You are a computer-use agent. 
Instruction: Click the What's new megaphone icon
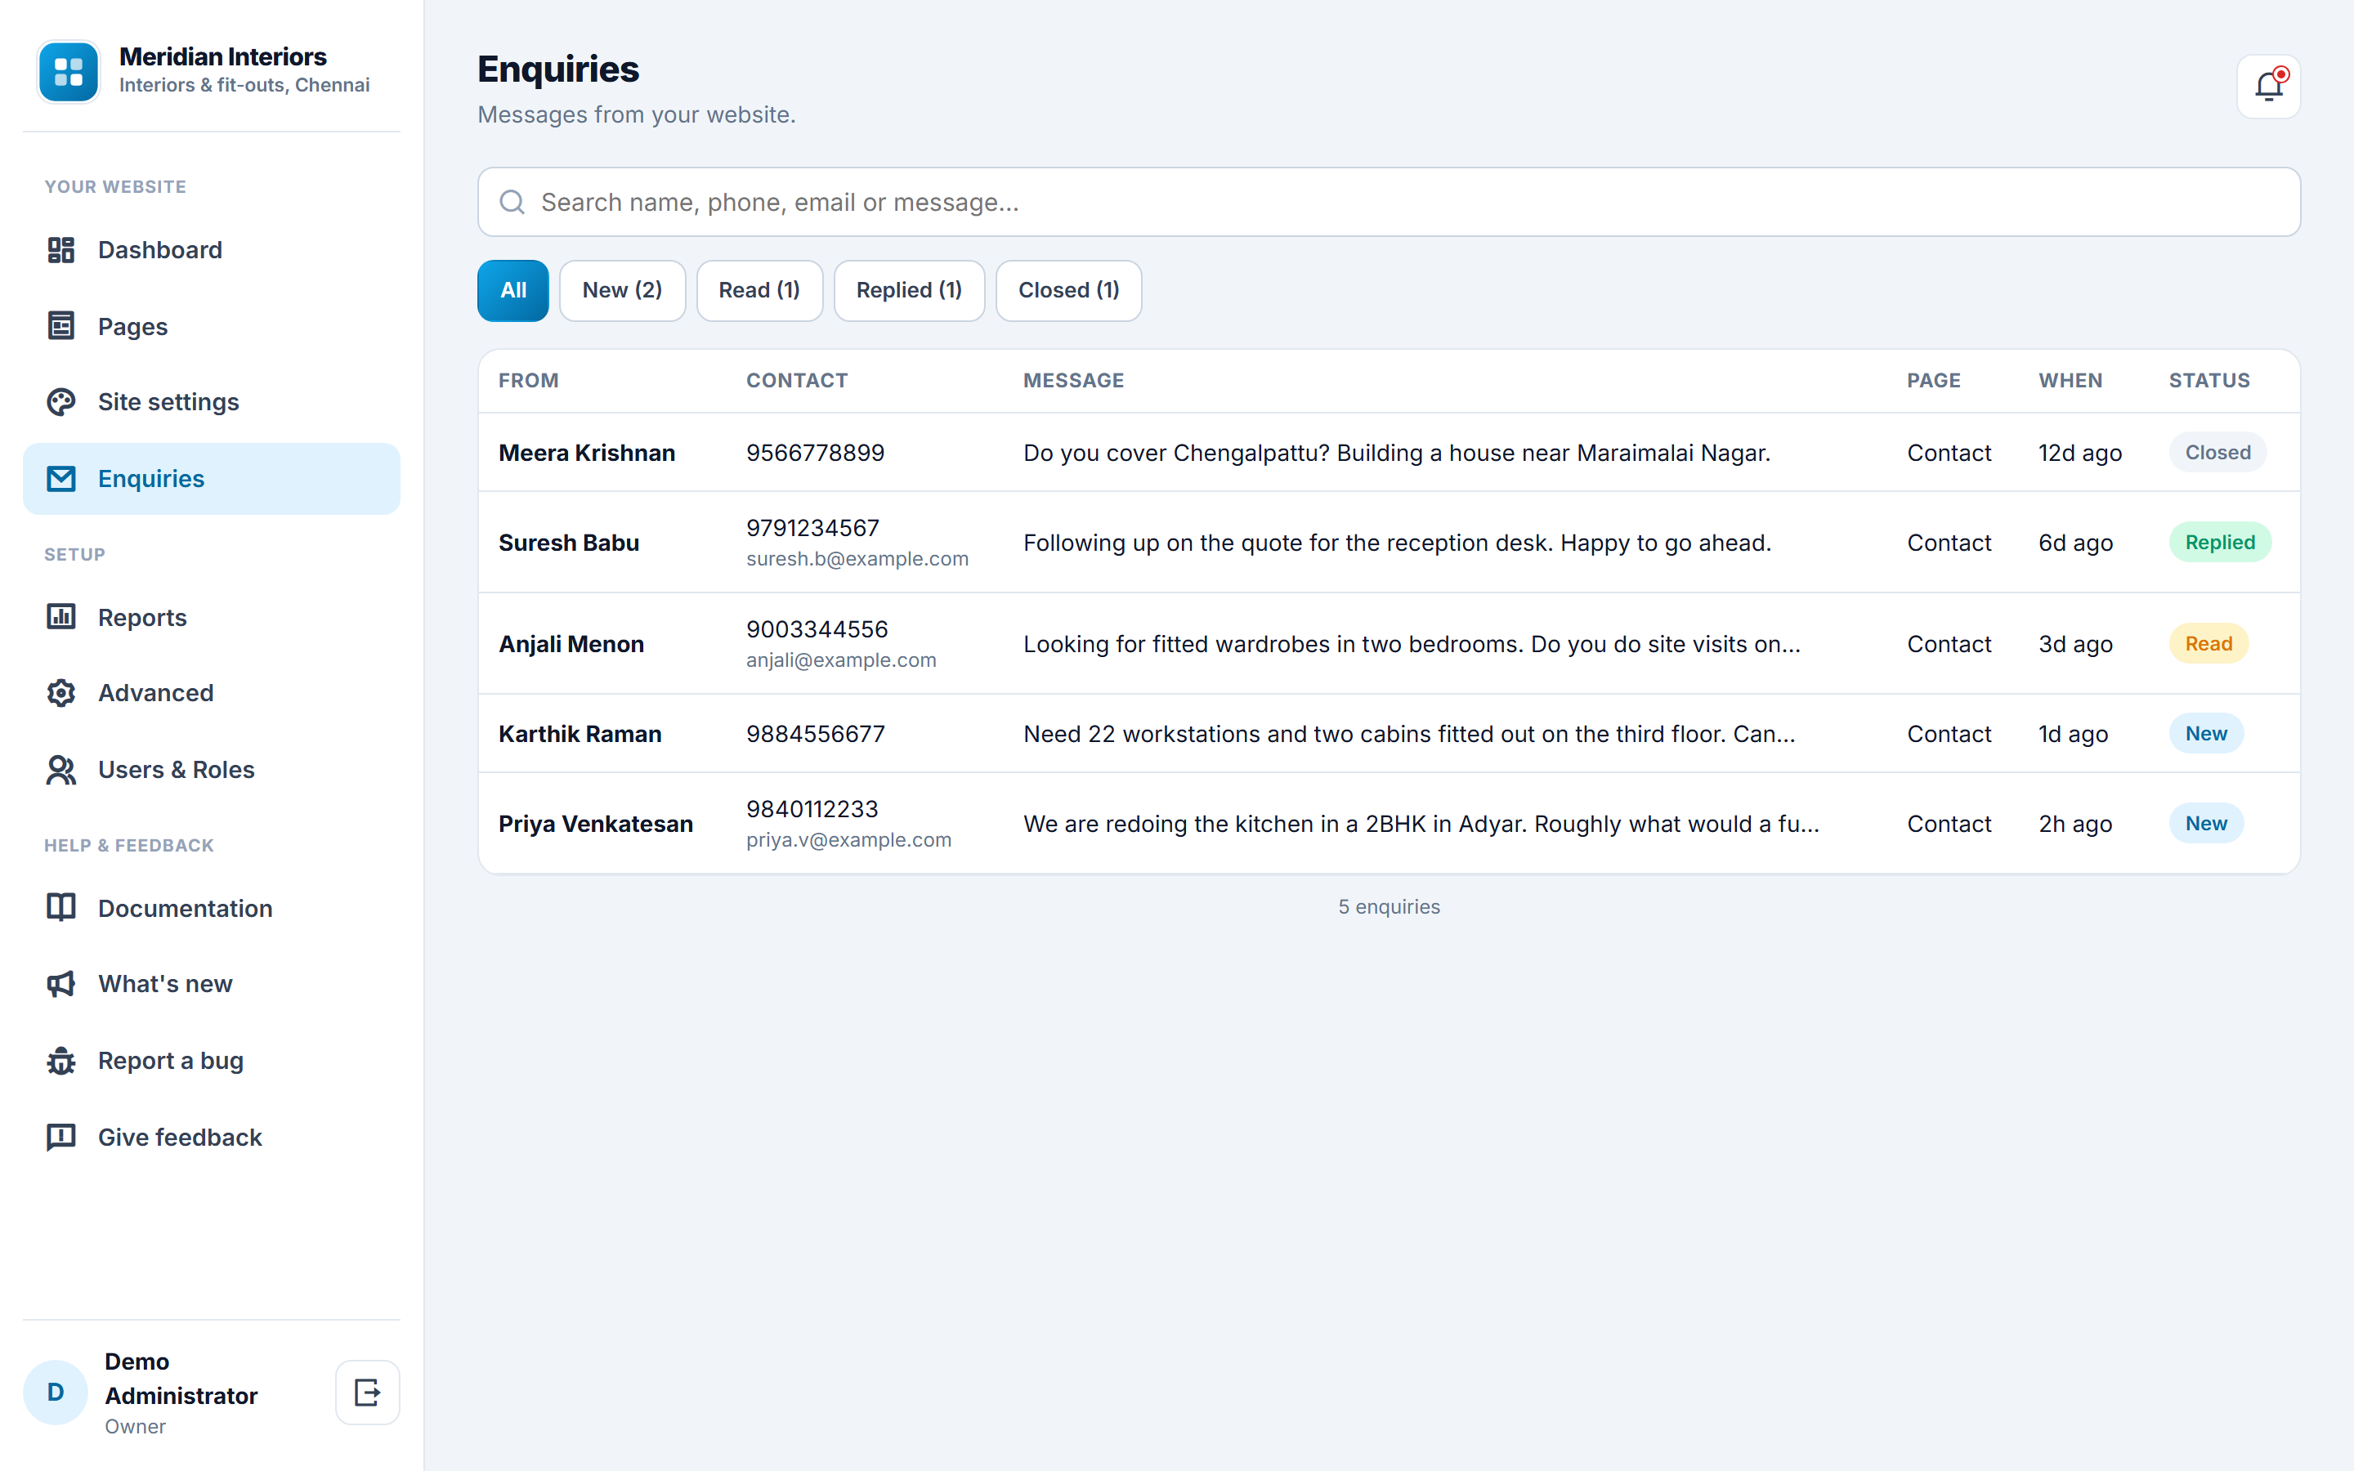click(61, 984)
